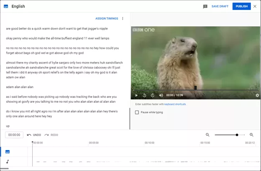Select the audio track music note icon
261x171 pixels.
8,161
